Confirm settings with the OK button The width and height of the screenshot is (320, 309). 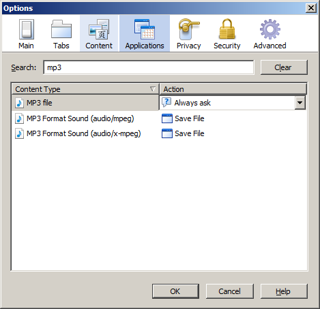click(175, 291)
